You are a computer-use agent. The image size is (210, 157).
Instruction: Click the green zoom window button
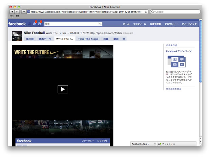(19, 7)
